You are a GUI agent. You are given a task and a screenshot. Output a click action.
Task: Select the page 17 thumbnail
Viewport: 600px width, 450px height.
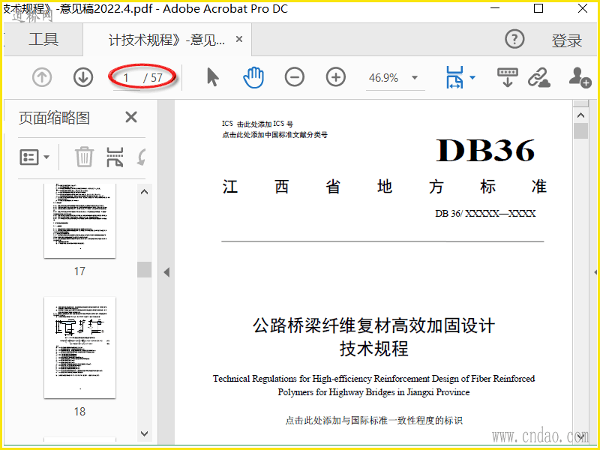pyautogui.click(x=80, y=220)
